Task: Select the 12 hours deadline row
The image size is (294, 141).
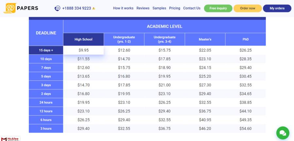Action: [46, 111]
